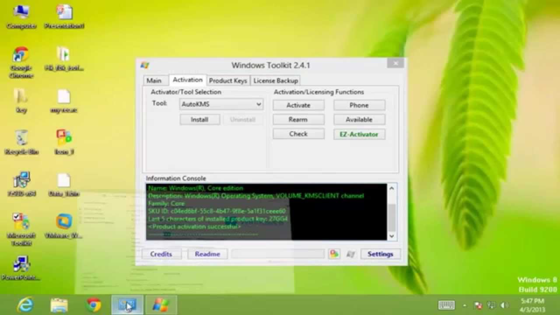Click the Information Console scrollbar thumb
560x315 pixels.
(x=392, y=217)
